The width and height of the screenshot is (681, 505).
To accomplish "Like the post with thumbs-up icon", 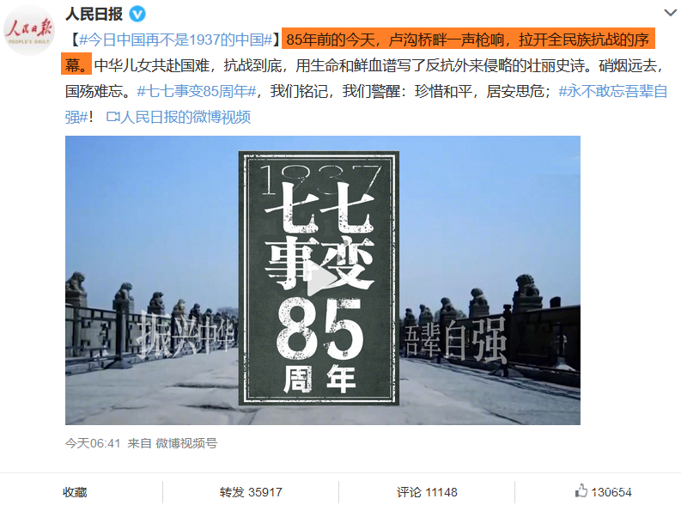I will click(x=581, y=491).
